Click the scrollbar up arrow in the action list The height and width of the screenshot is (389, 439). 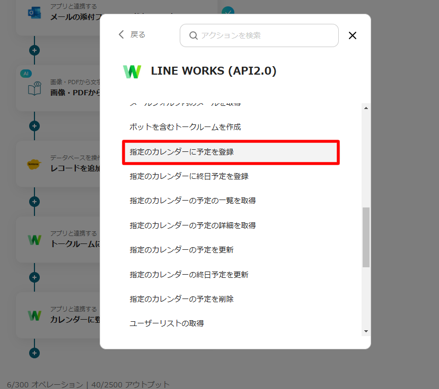click(x=366, y=108)
